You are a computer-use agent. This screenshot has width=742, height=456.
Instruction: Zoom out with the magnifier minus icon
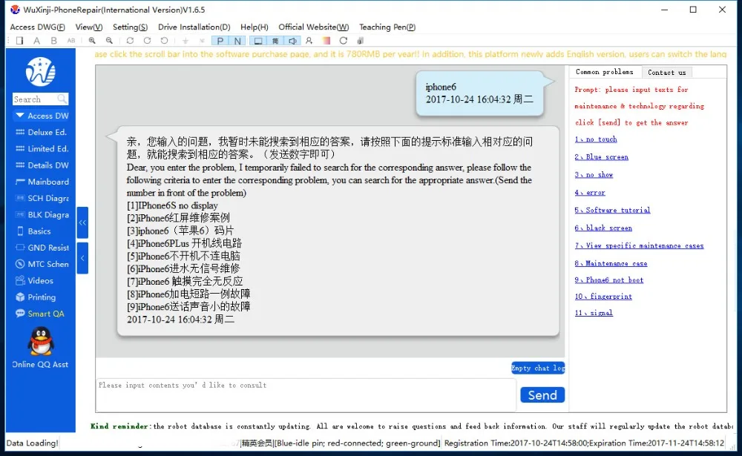(x=109, y=41)
